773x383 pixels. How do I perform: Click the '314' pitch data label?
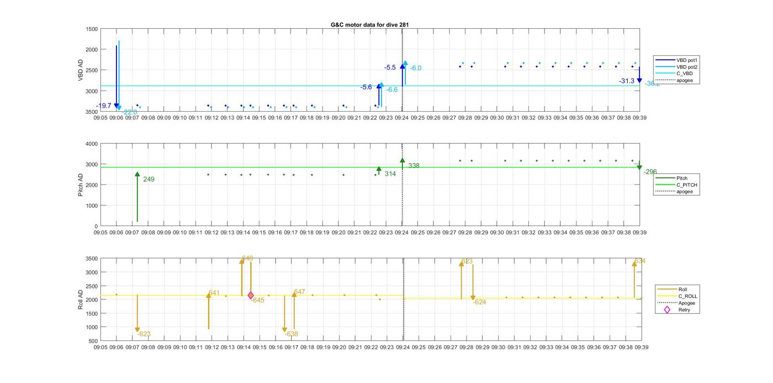point(390,174)
